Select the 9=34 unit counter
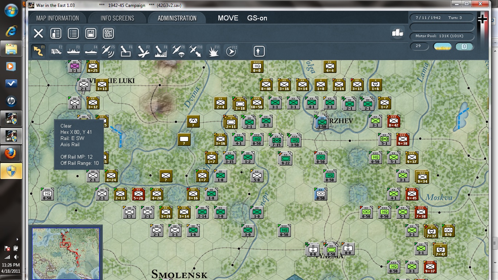This screenshot has height=280, width=498. (422, 177)
